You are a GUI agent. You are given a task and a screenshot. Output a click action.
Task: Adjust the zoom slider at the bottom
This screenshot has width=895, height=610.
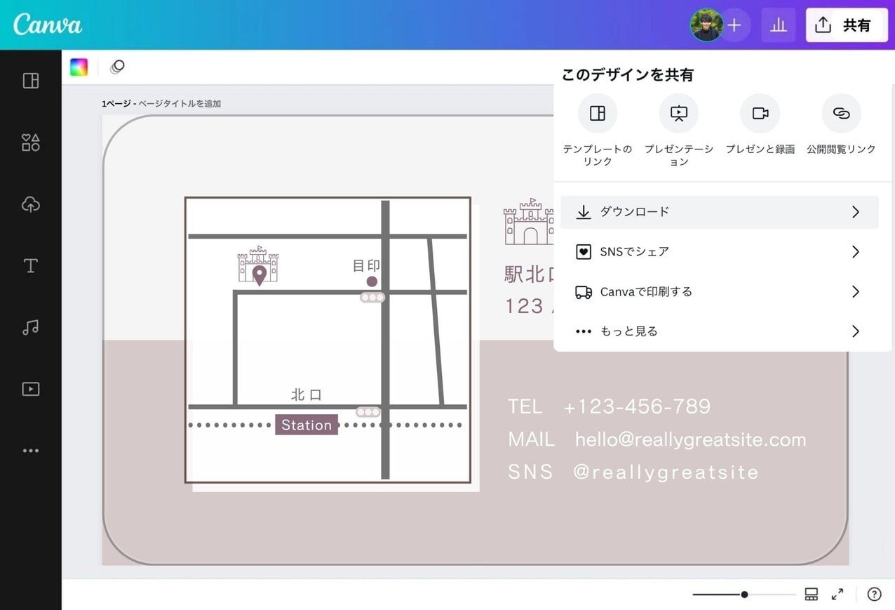pyautogui.click(x=743, y=594)
